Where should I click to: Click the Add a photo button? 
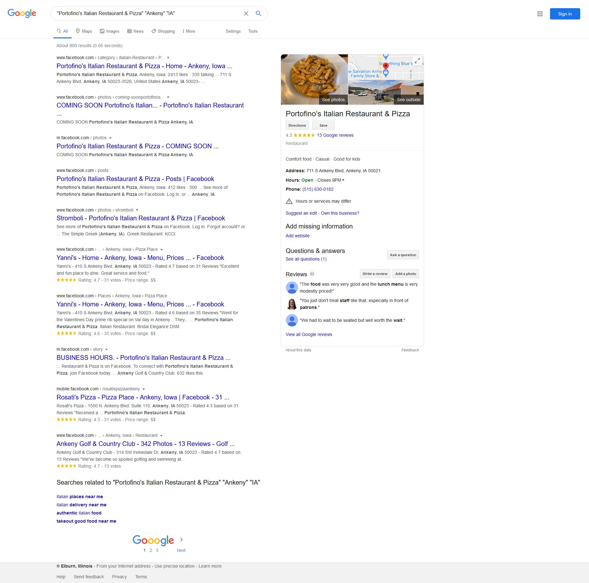405,274
